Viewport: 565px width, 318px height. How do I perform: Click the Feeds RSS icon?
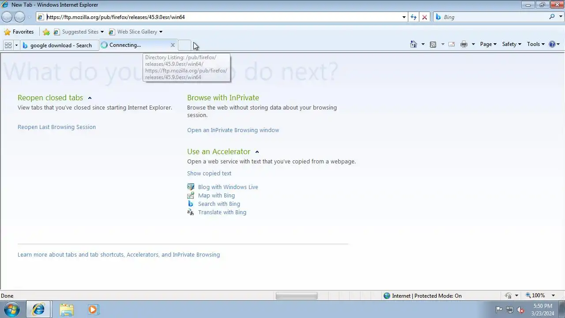click(433, 44)
